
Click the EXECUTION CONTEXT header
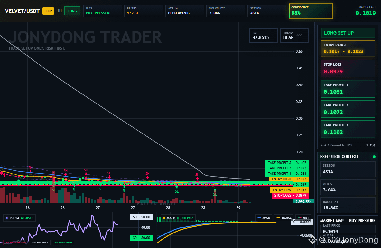339,157
